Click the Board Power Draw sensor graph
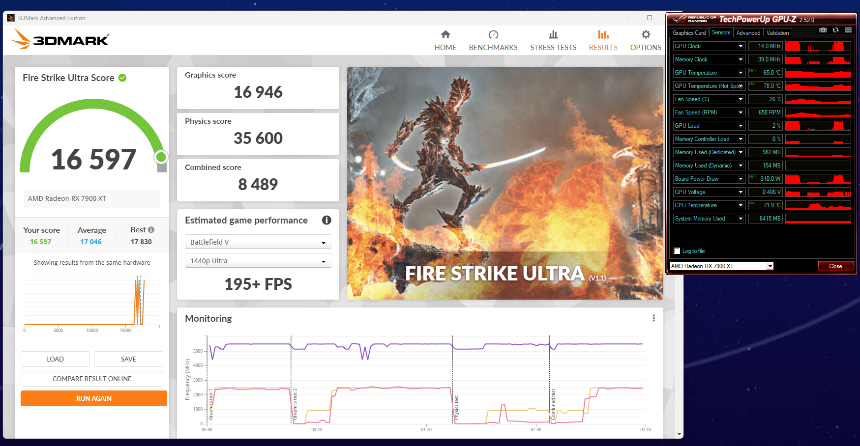Image resolution: width=860 pixels, height=446 pixels. tap(818, 179)
